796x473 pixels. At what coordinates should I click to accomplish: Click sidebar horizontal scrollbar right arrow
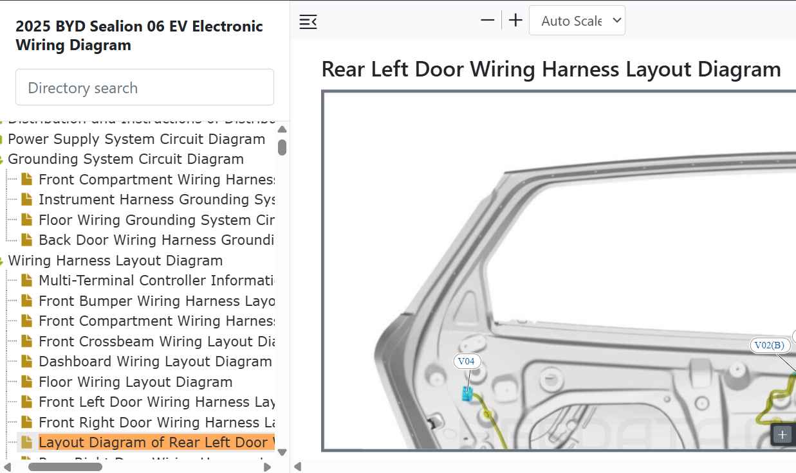268,467
